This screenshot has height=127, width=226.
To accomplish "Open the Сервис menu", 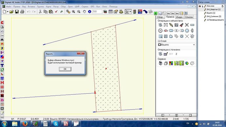I will [85, 7].
